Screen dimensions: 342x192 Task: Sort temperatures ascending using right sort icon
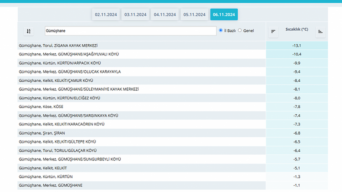tap(320, 32)
